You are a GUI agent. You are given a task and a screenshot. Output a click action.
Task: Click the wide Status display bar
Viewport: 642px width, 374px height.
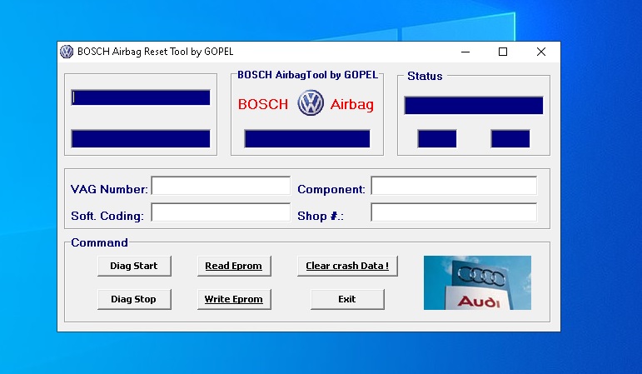(x=474, y=106)
